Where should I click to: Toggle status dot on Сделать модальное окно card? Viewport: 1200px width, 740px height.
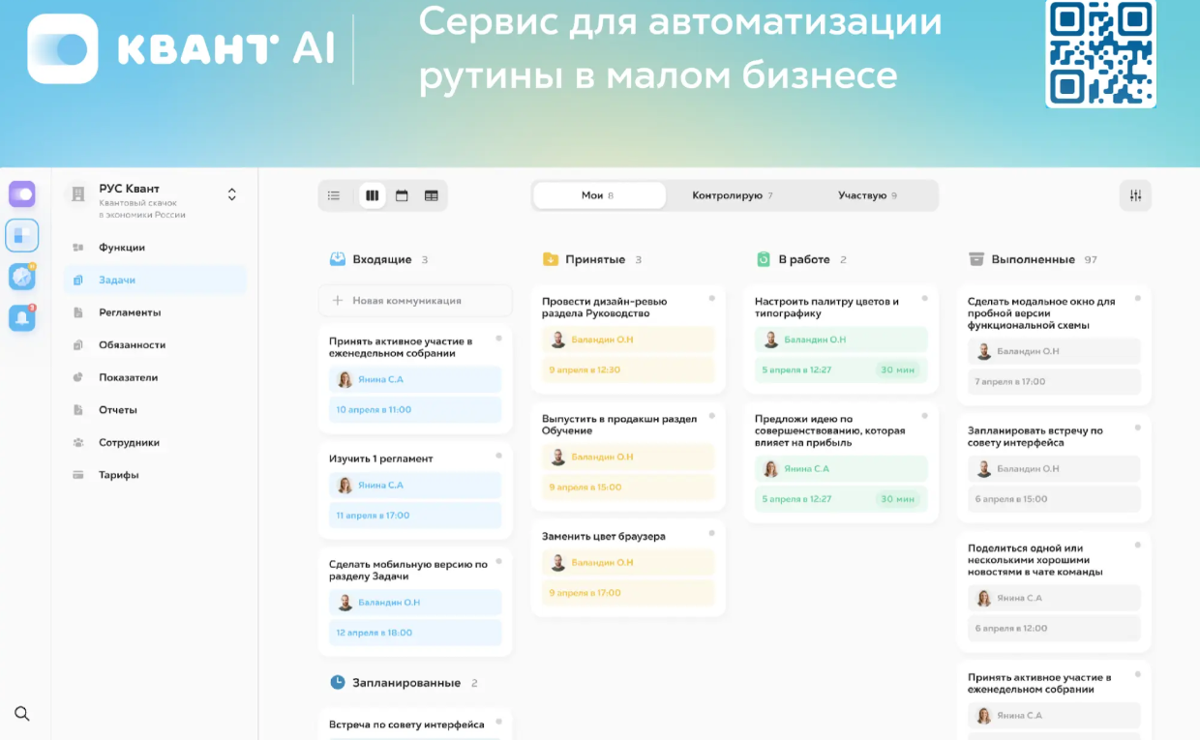pyautogui.click(x=1138, y=298)
